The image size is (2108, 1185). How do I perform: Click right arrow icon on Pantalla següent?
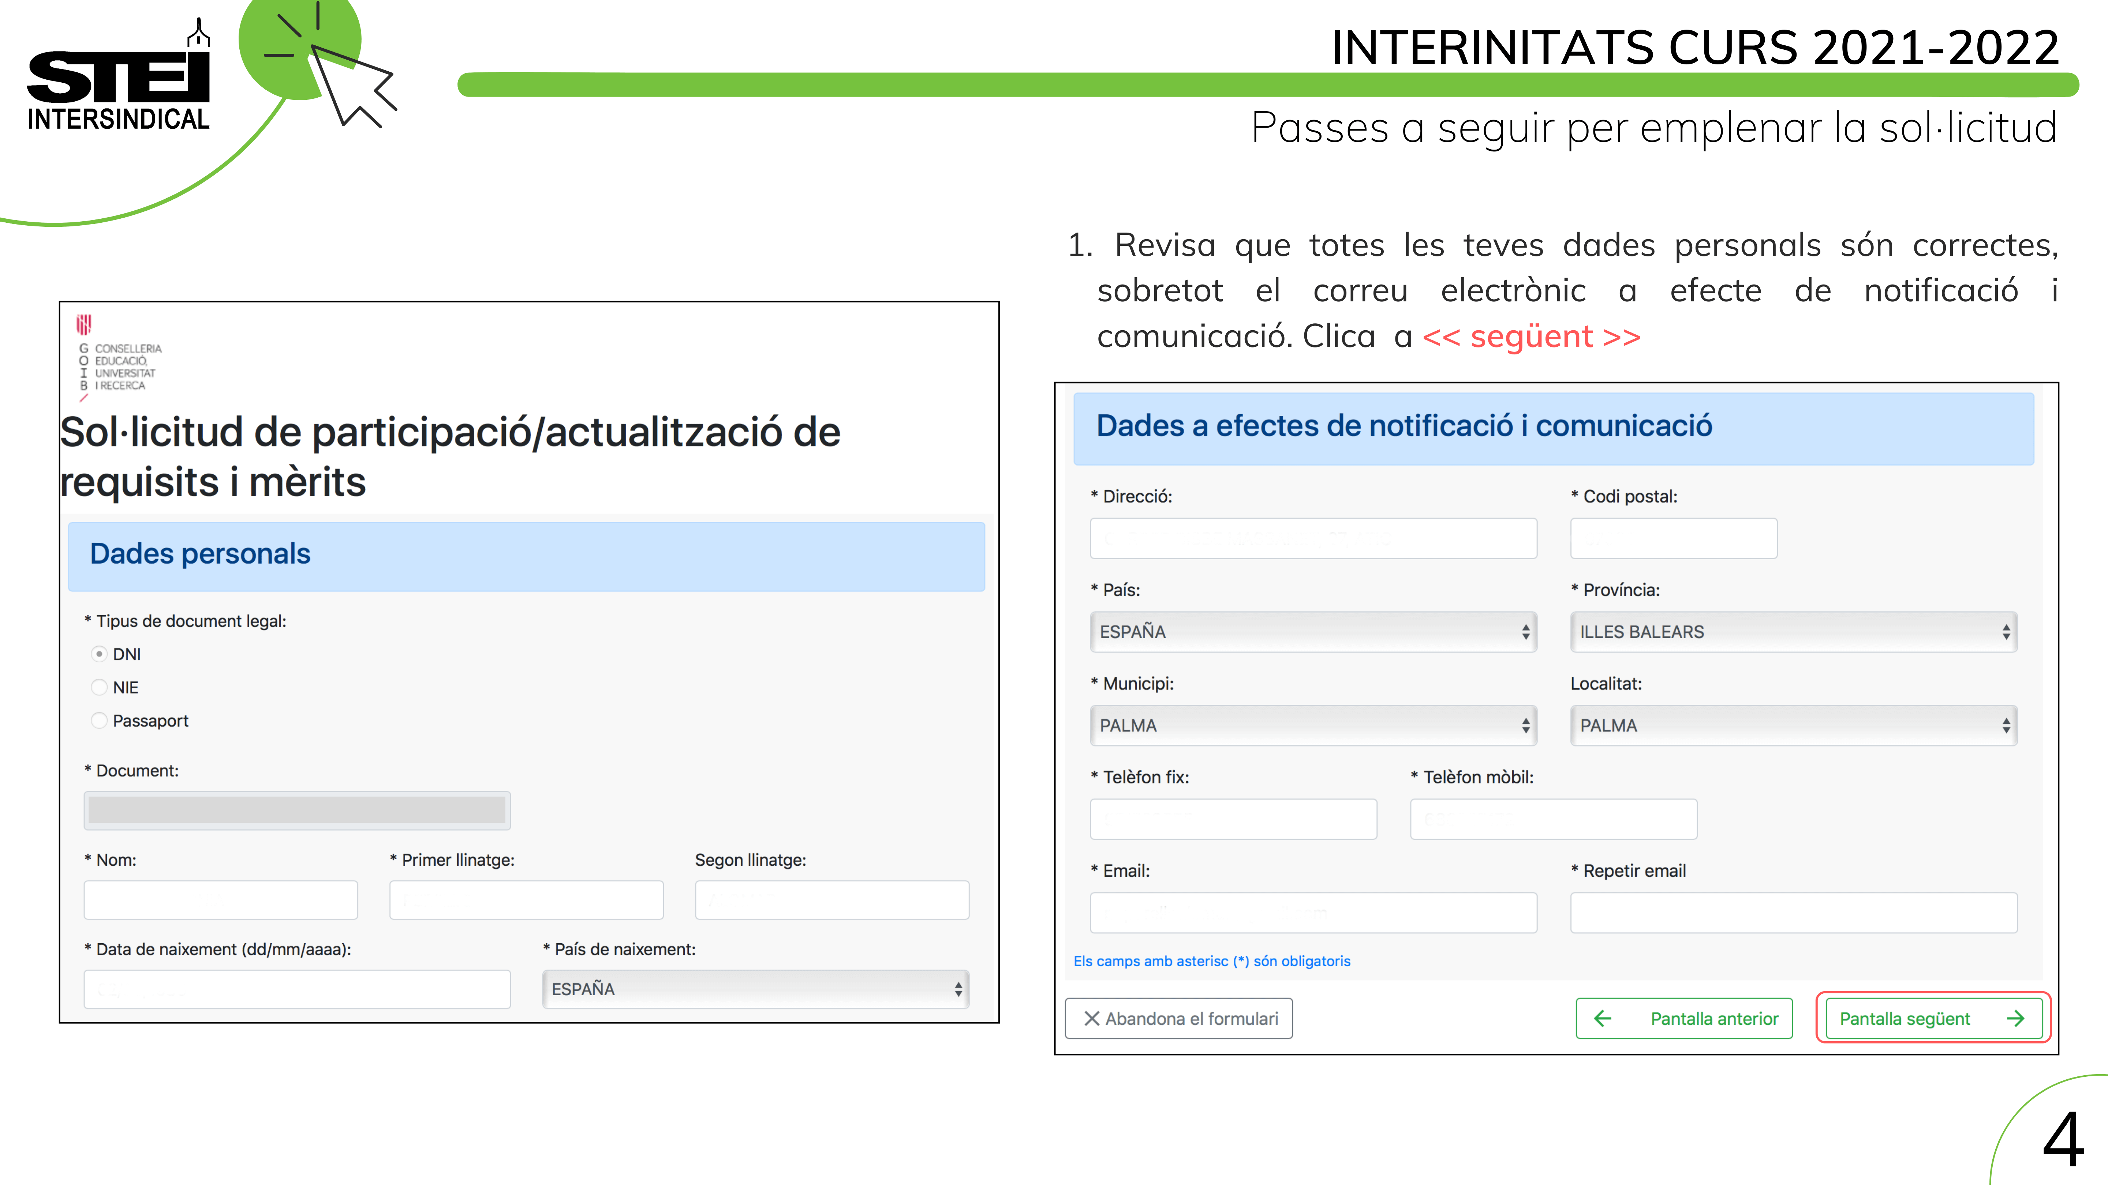2015,1018
